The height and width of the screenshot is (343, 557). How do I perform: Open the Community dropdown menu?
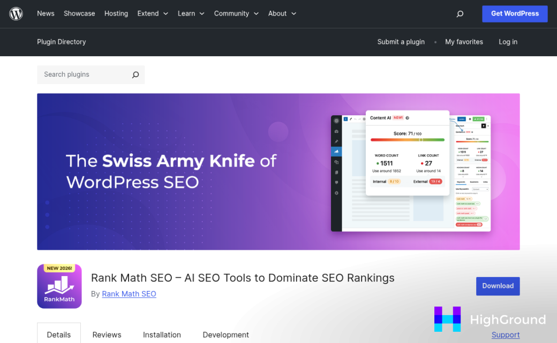coord(236,13)
